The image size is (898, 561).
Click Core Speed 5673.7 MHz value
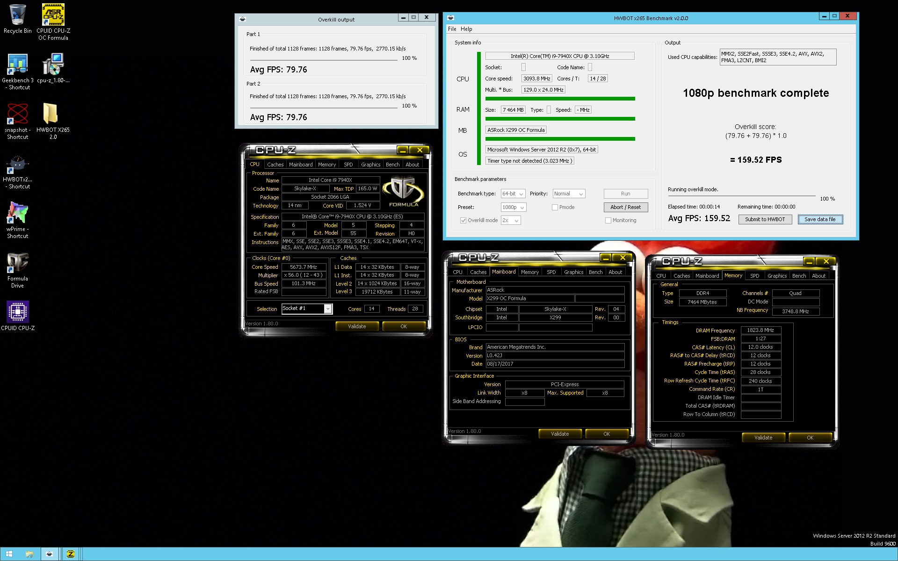click(304, 267)
